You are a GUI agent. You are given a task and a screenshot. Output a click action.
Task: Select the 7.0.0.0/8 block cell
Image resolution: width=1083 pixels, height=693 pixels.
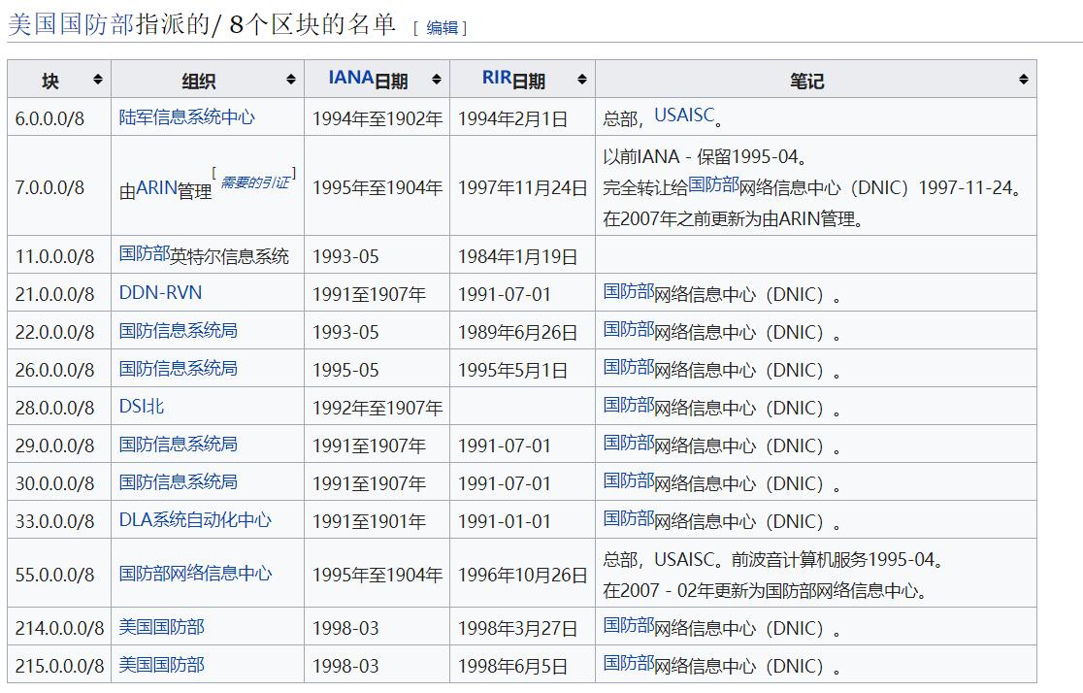(59, 185)
